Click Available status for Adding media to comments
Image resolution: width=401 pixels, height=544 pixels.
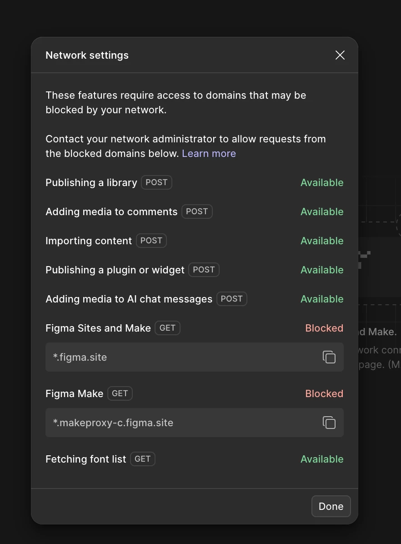(322, 212)
